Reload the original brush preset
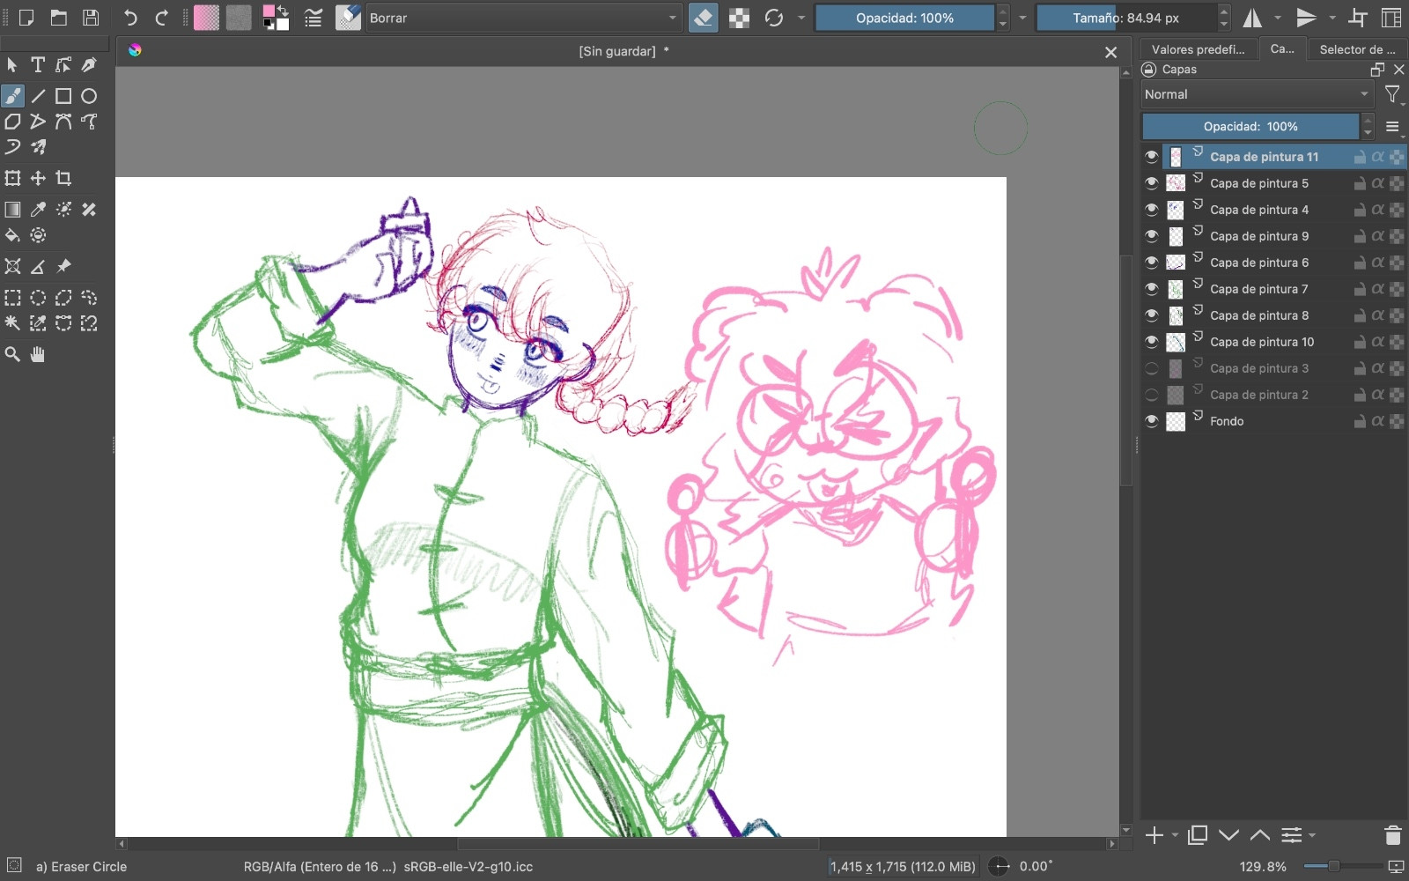The width and height of the screenshot is (1409, 881). tap(774, 18)
